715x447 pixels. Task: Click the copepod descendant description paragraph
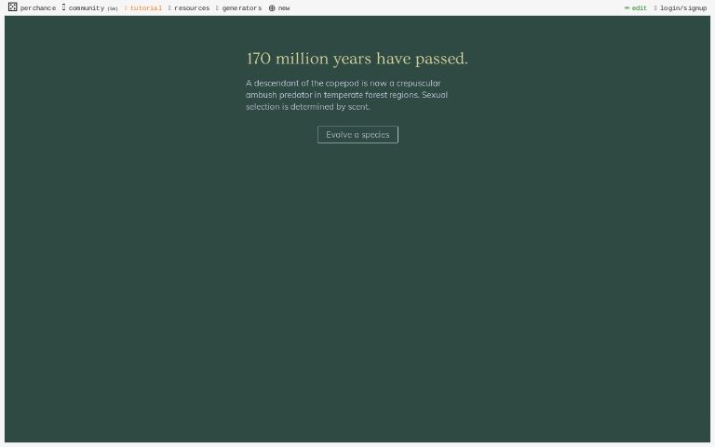347,95
